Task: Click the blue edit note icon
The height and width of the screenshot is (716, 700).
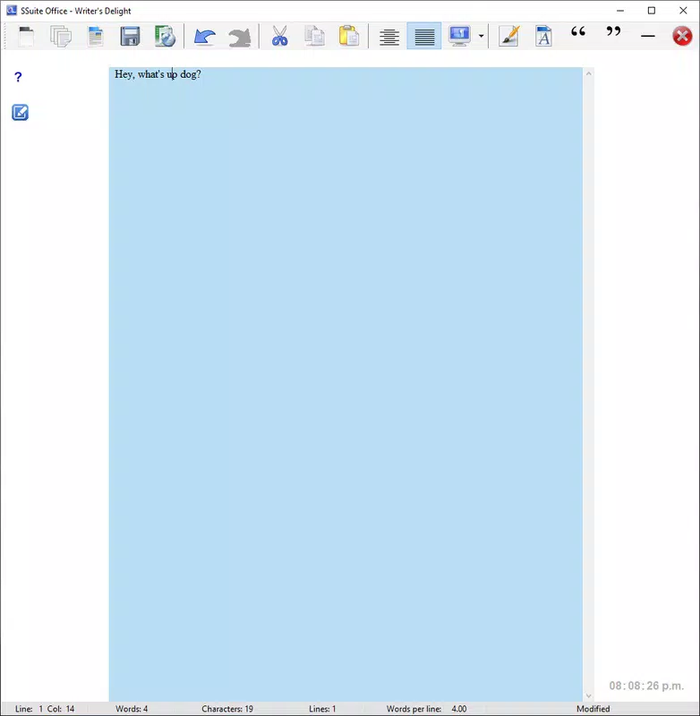Action: coord(20,113)
